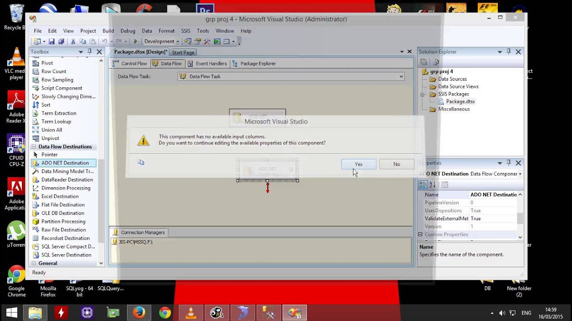Screen dimensions: 572x321
Task: Collapse the SSIS Packages tree node
Action: pyautogui.click(x=422, y=95)
